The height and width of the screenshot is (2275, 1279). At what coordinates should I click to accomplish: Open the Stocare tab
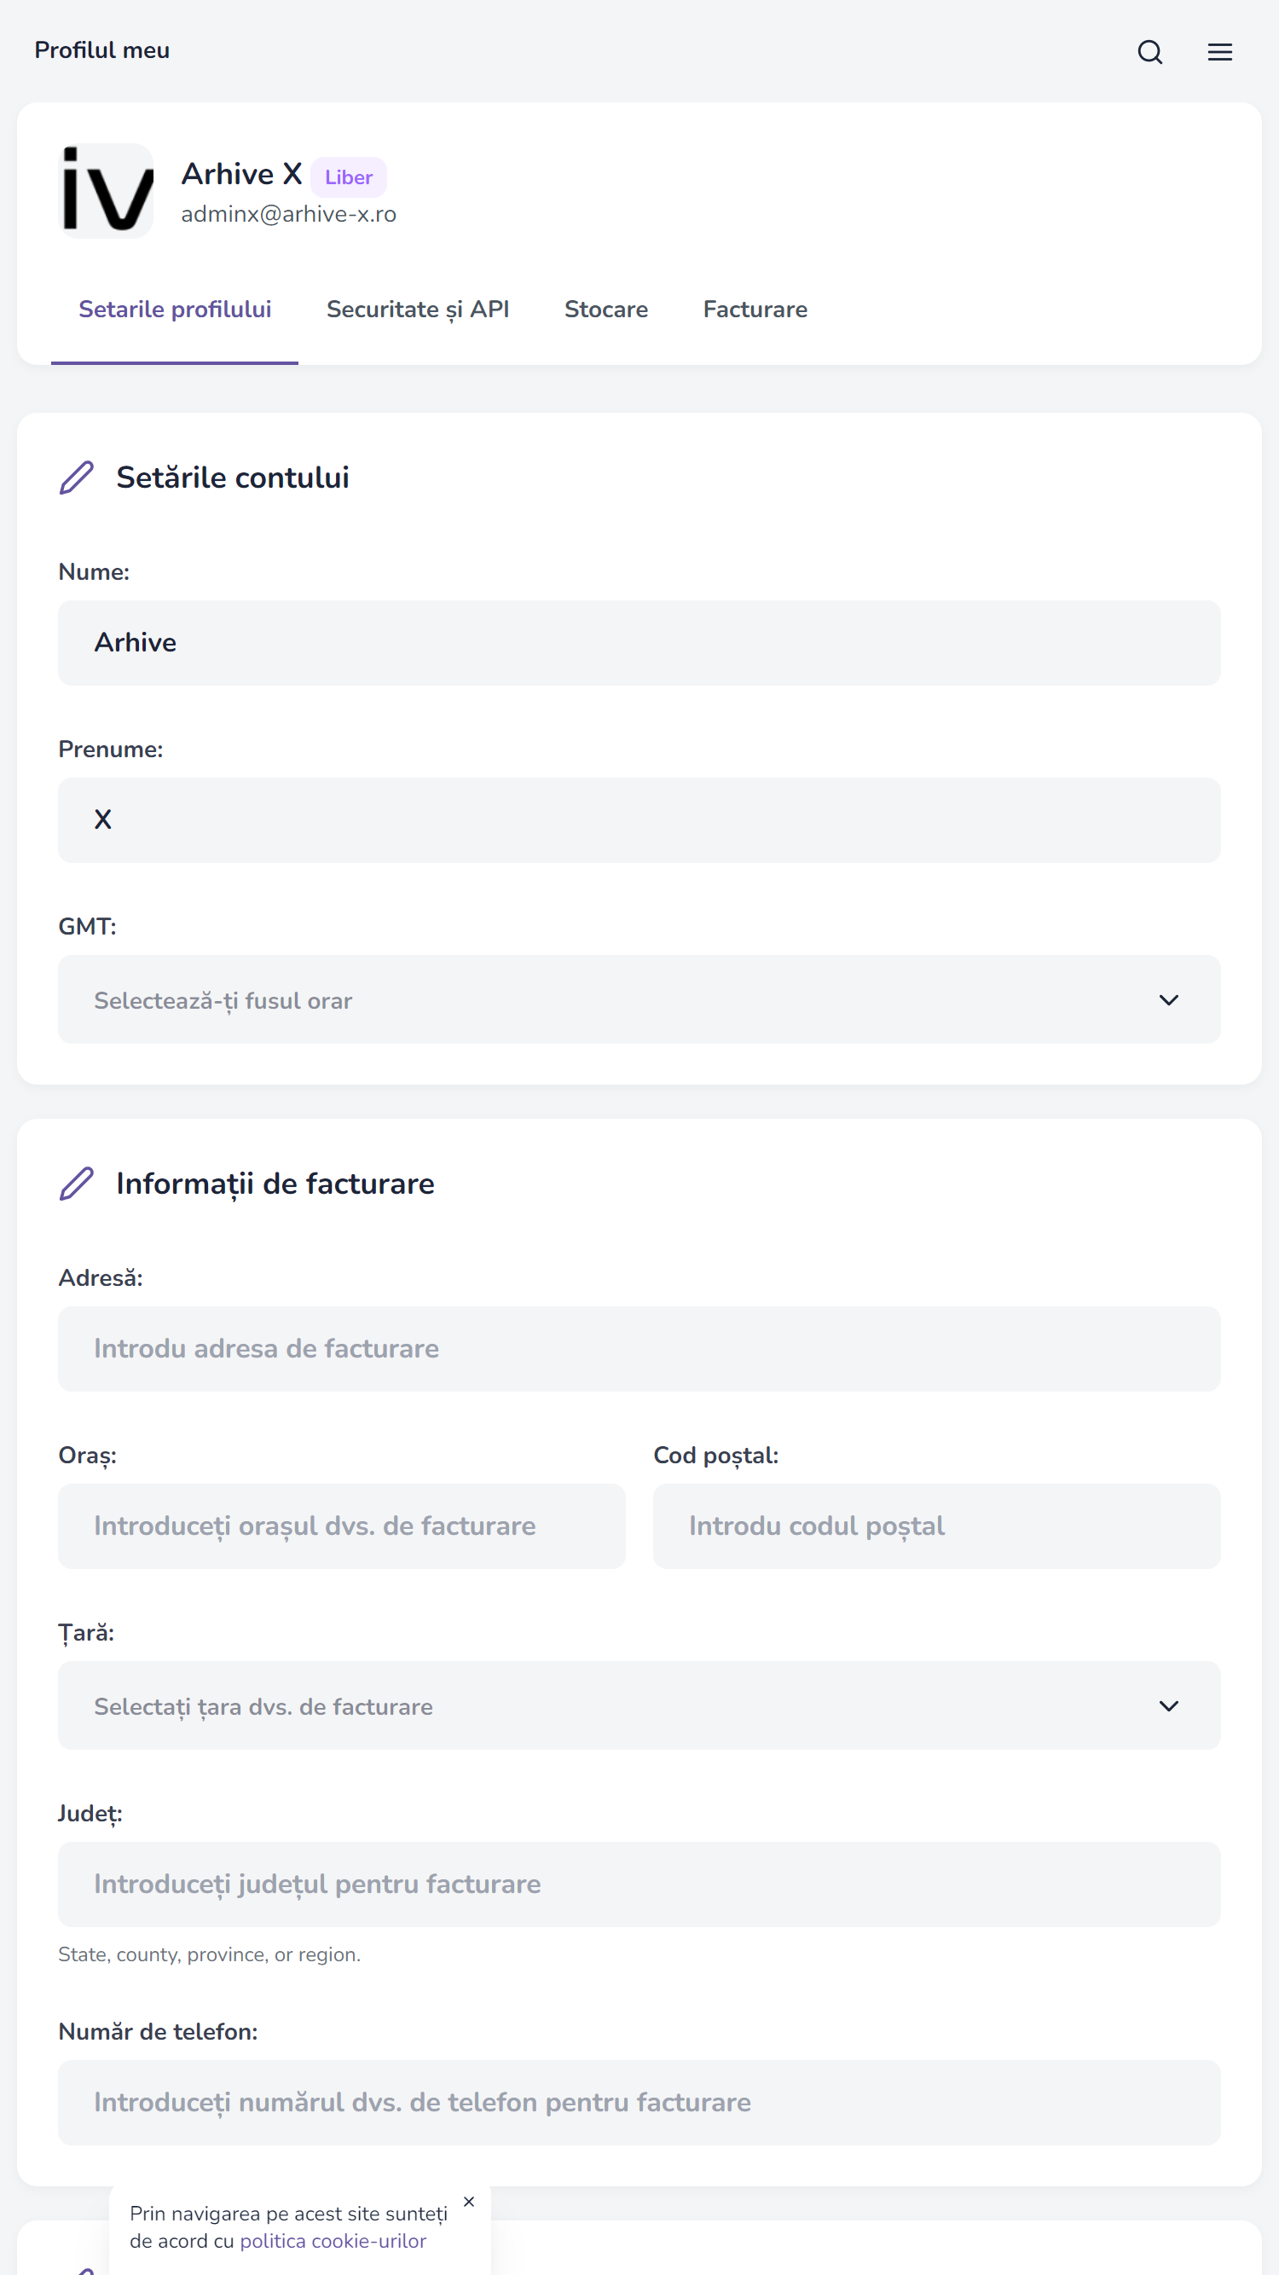(606, 310)
